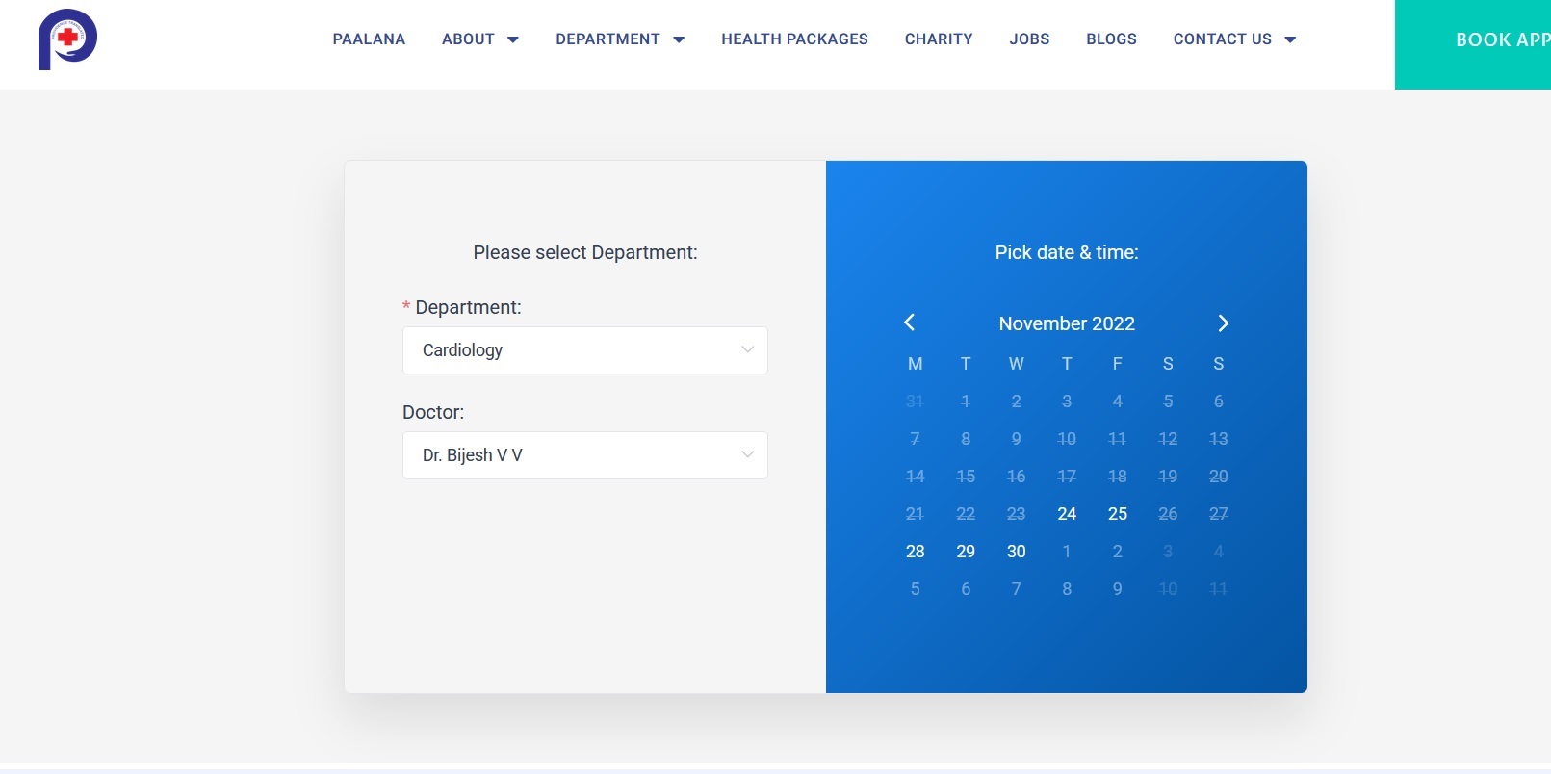This screenshot has width=1551, height=774.
Task: Choose November 28 on the calendar
Action: 915,552
